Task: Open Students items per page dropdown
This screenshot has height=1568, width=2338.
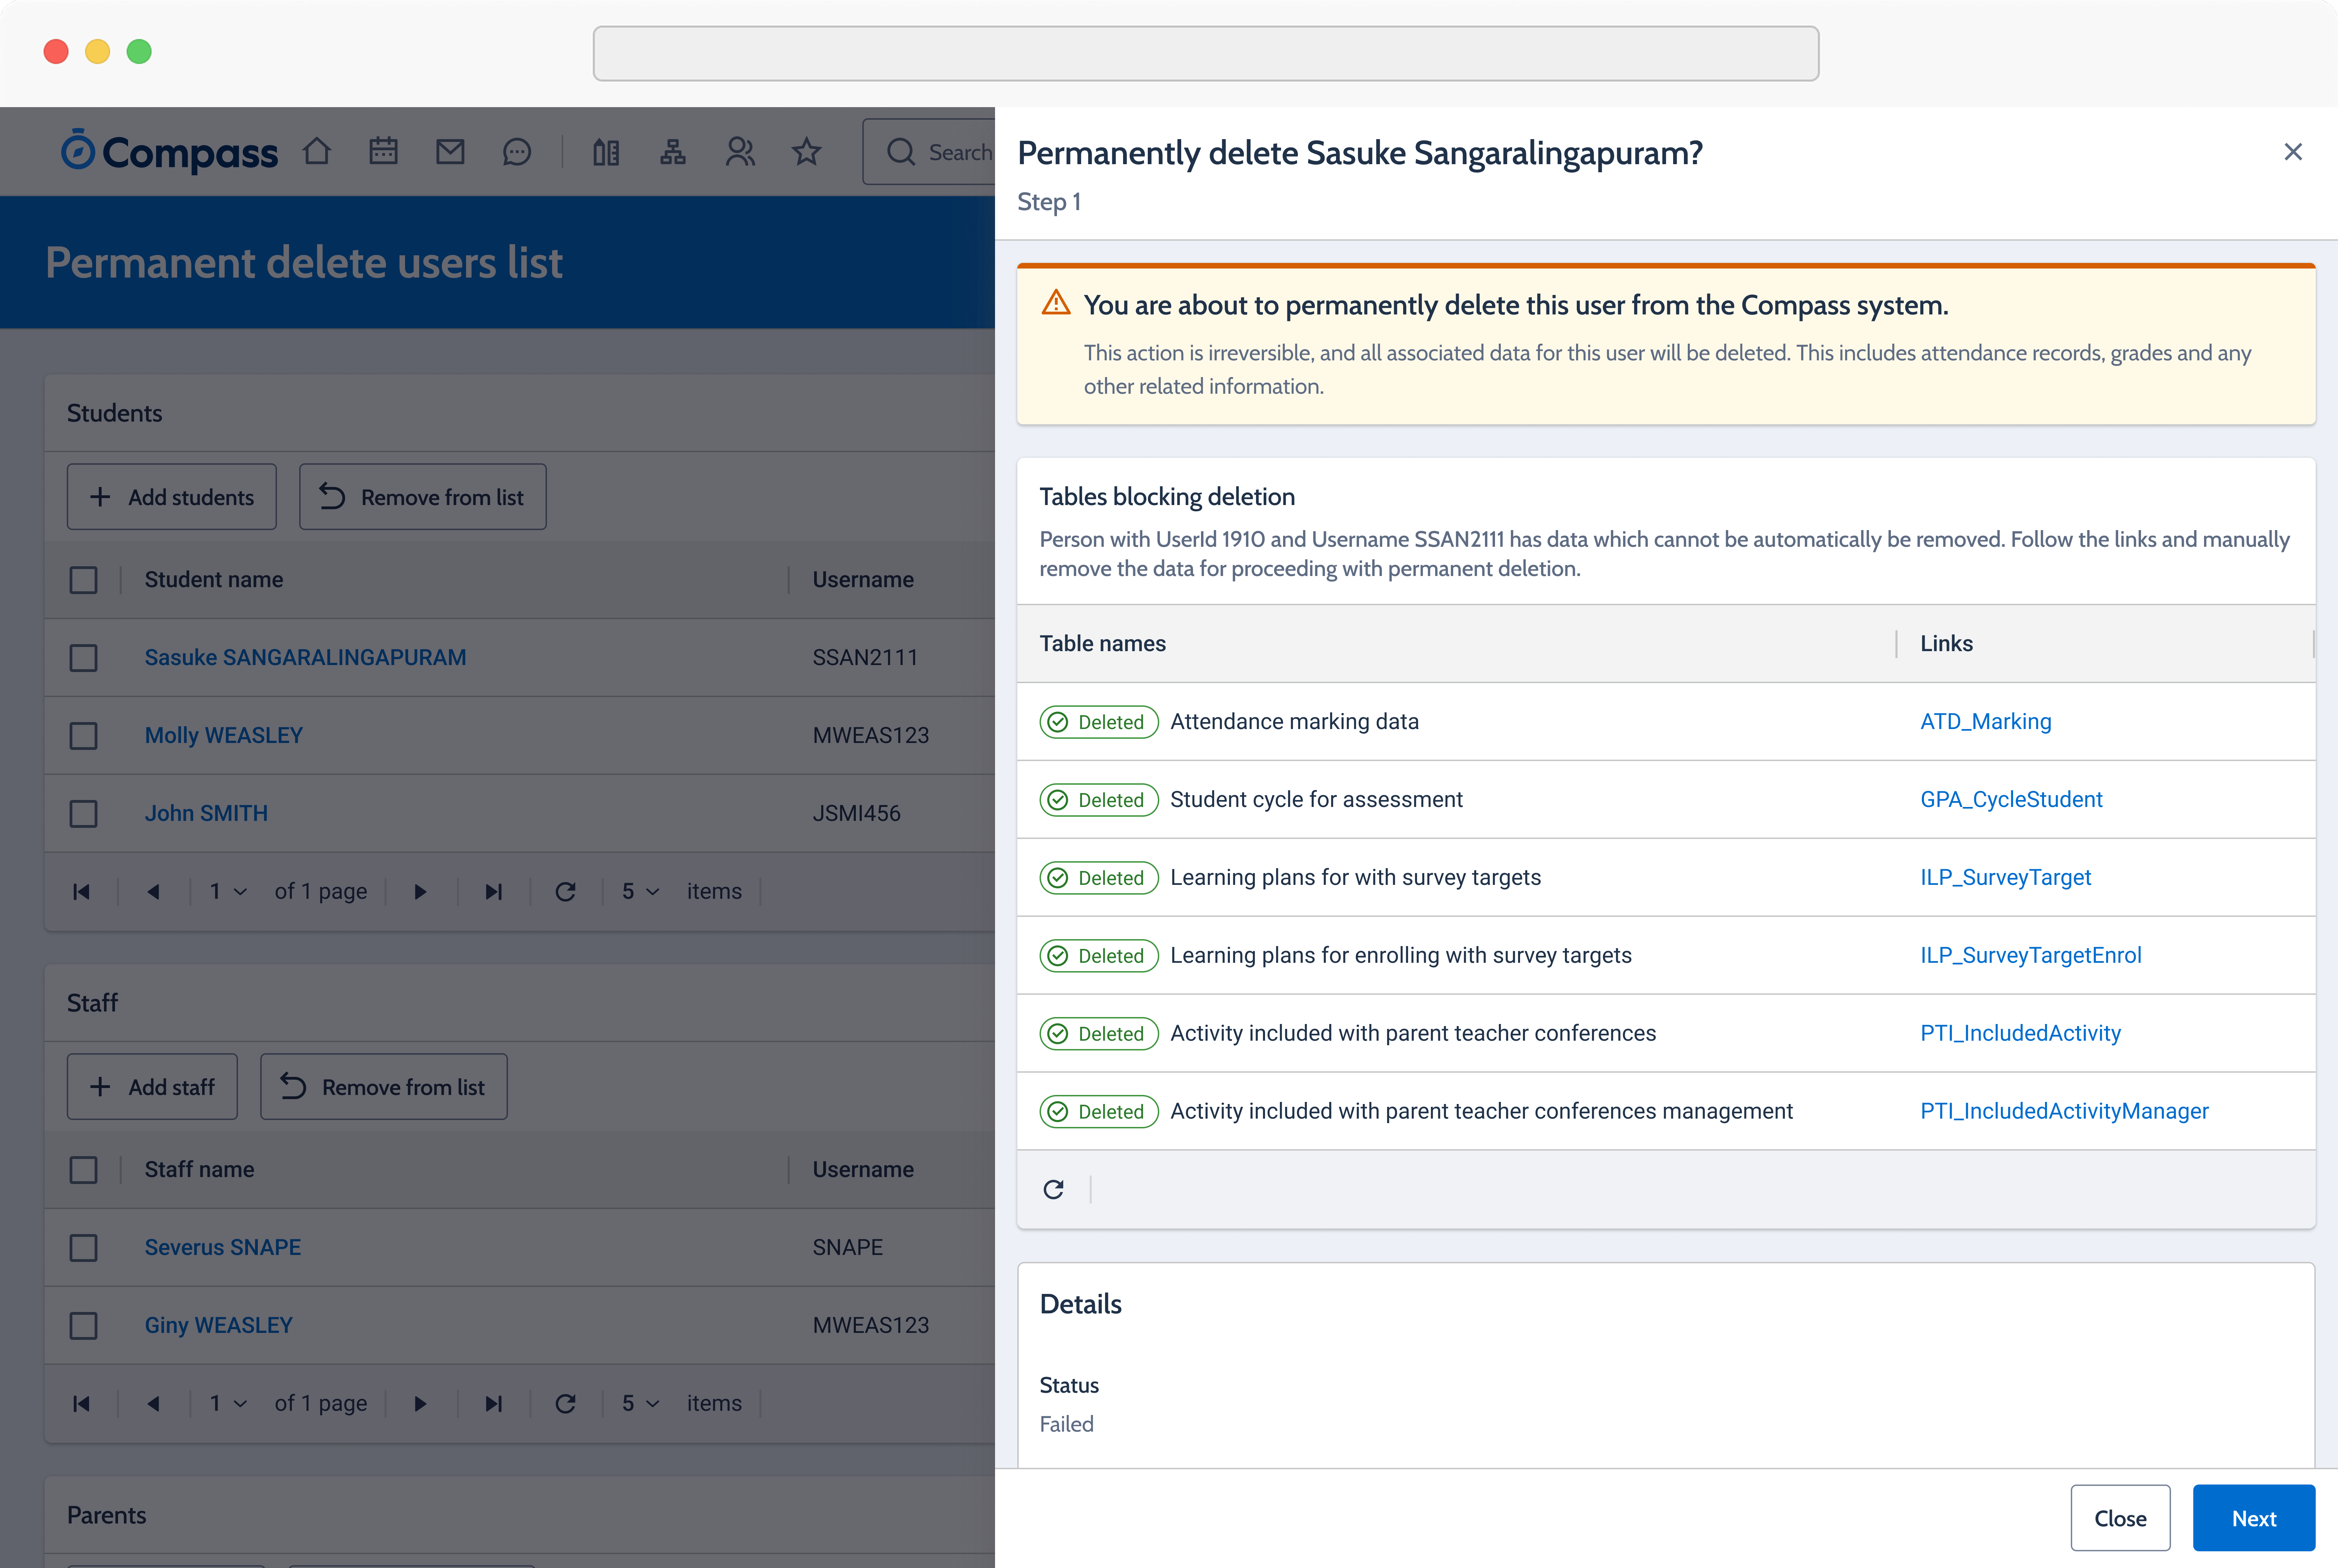Action: tap(640, 891)
